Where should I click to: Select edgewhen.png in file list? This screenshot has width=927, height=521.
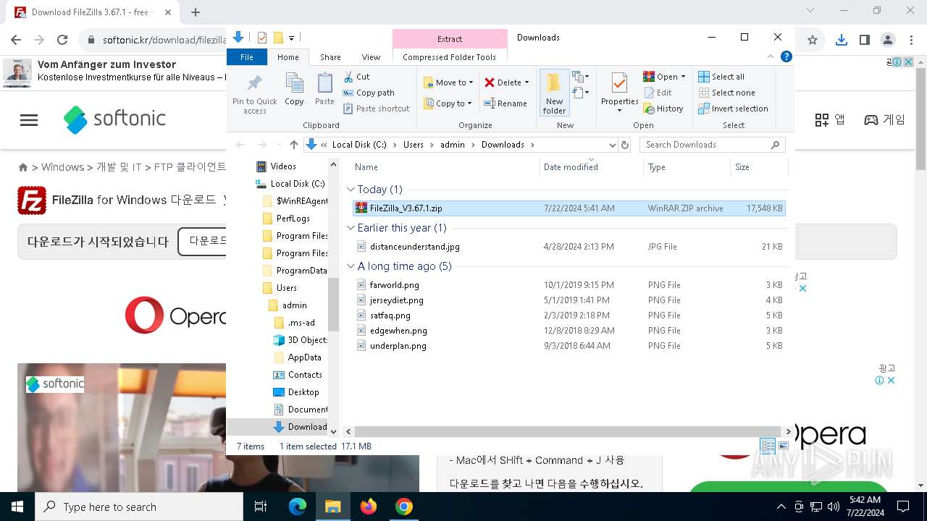[x=569, y=331]
